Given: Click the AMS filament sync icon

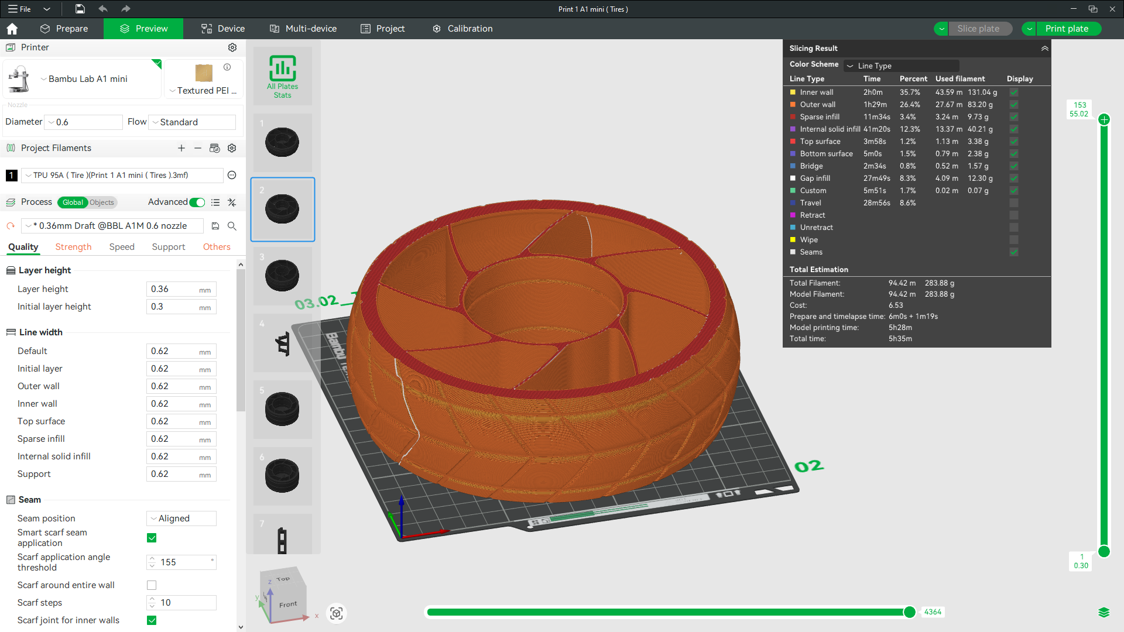Looking at the screenshot, I should click(215, 148).
